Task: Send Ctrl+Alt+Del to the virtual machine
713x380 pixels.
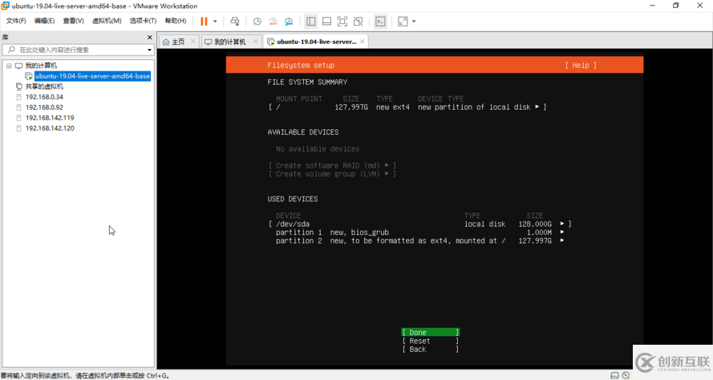Action: (235, 22)
